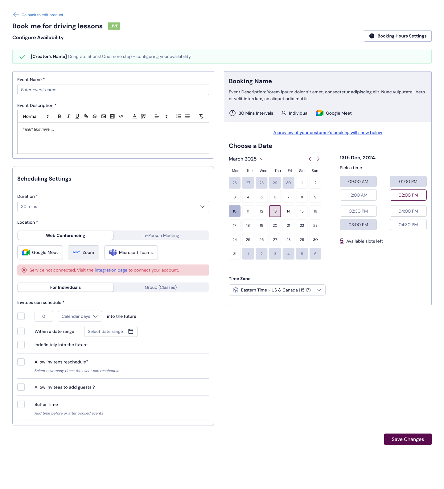
Task: Insert an image into event description
Action: pyautogui.click(x=104, y=116)
